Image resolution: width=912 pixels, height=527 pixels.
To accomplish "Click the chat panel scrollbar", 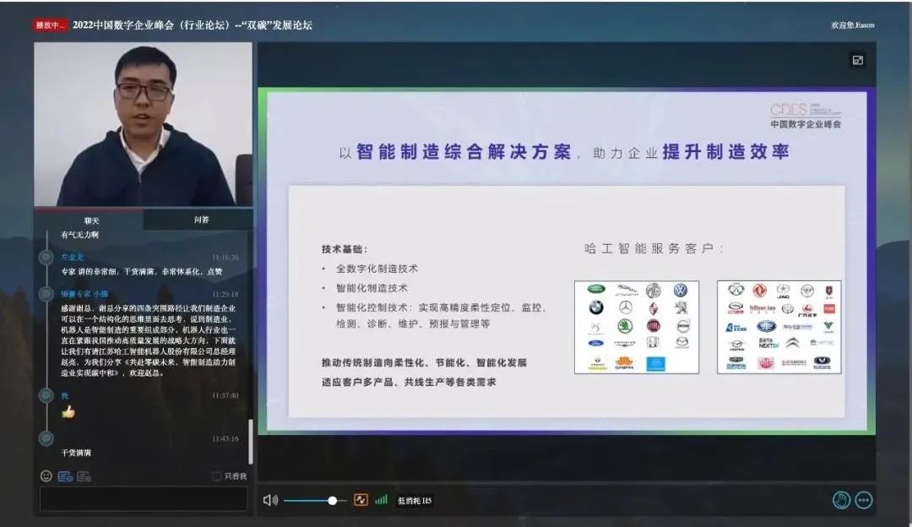I will point(251,441).
